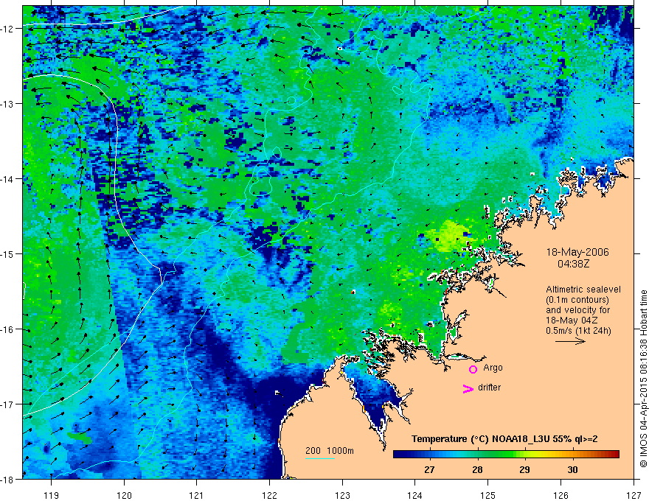This screenshot has height=501, width=649.
Task: Click the magenta Argo circle marker
Action: [x=473, y=369]
